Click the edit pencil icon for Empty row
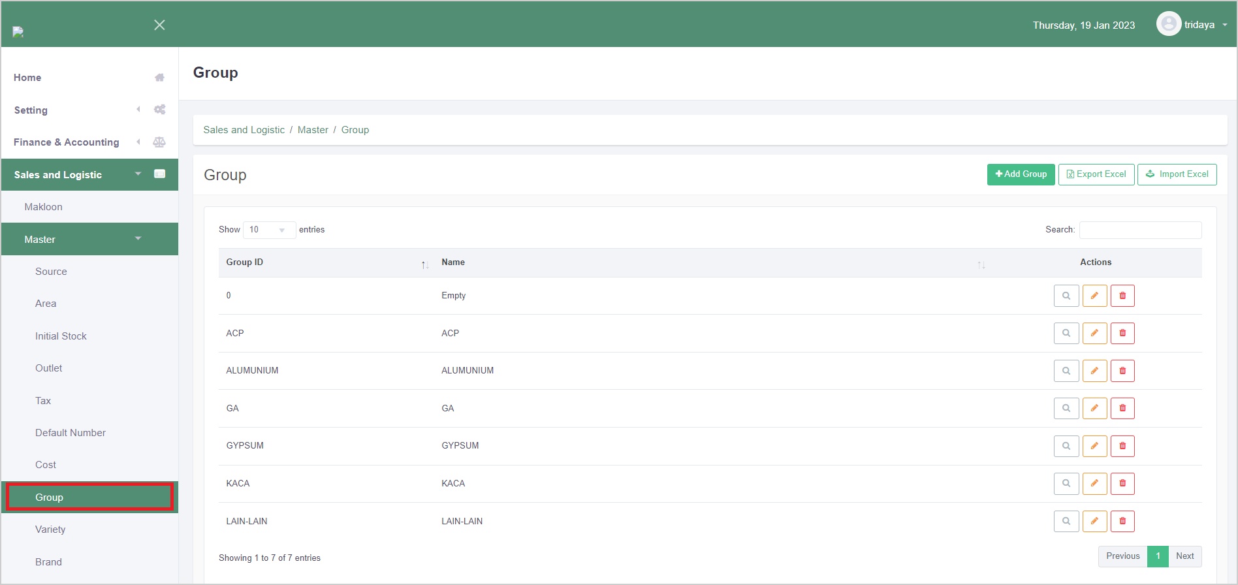1238x585 pixels. point(1094,296)
